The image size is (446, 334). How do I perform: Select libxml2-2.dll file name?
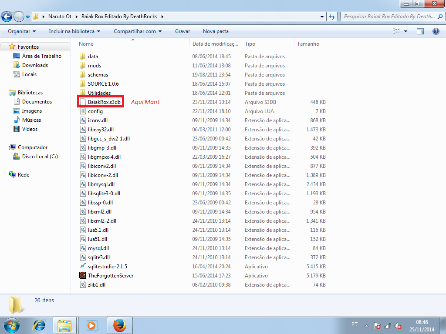tap(102, 220)
